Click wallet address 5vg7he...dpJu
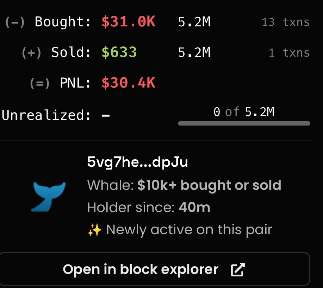 click(x=137, y=162)
